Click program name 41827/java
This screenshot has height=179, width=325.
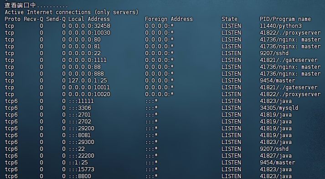tap(276, 156)
